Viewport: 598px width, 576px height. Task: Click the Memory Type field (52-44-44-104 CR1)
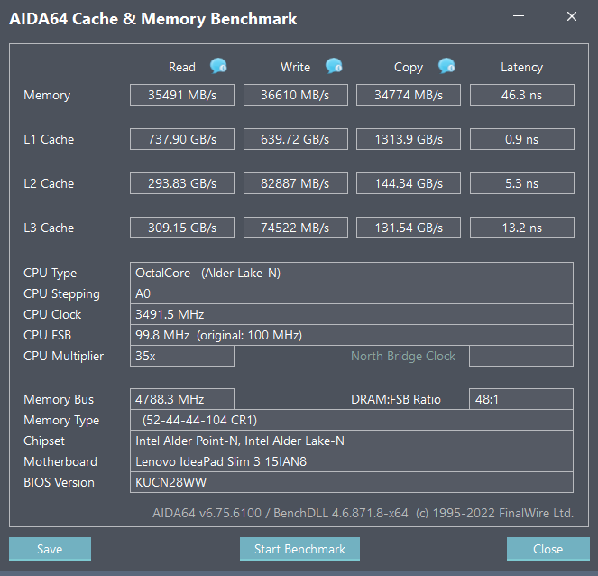[352, 420]
